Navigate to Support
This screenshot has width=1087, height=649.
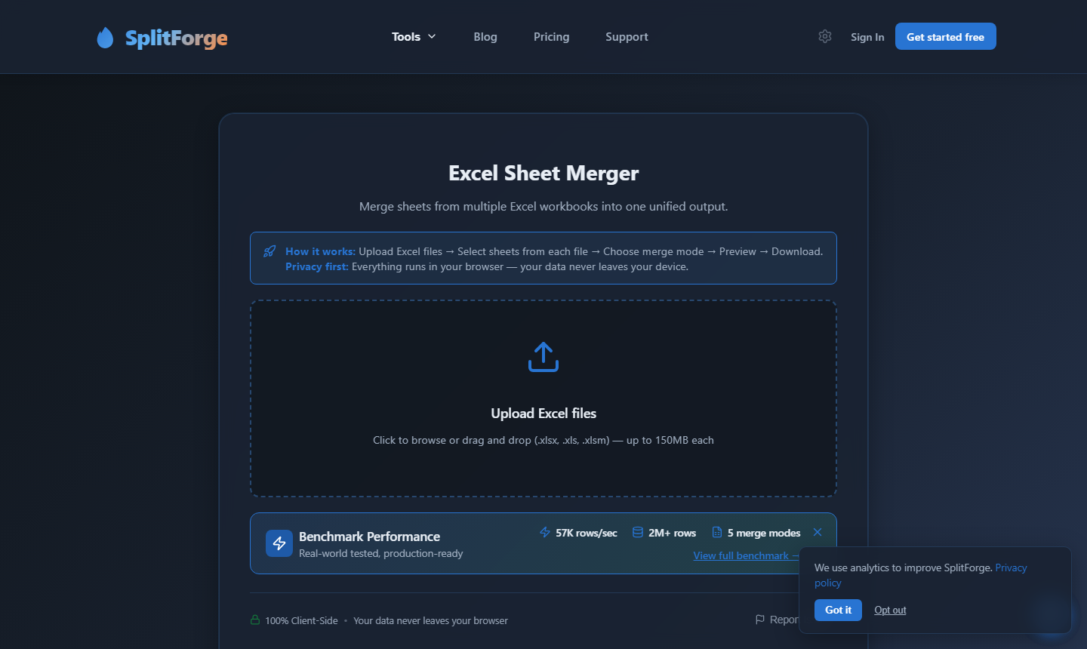point(627,36)
